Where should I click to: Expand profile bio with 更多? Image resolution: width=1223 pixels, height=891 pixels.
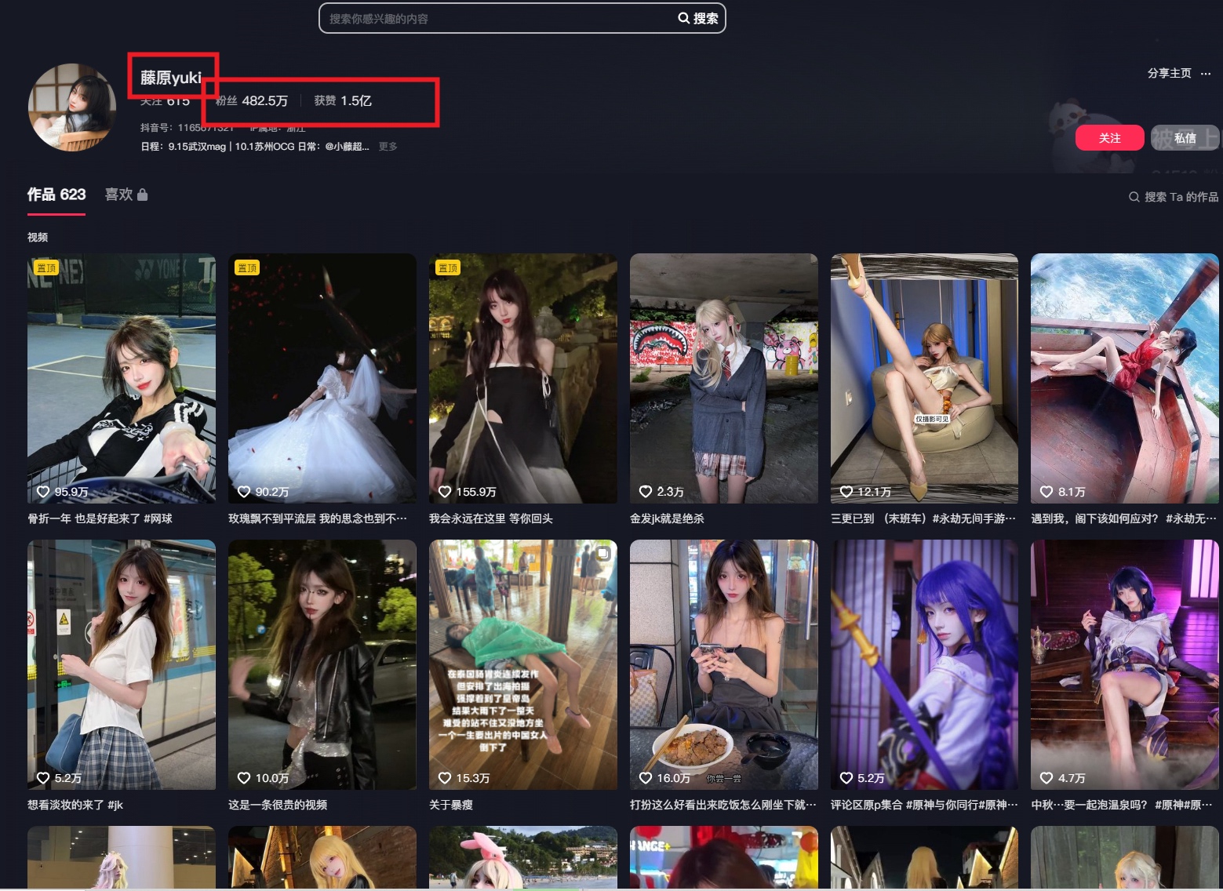tap(388, 147)
